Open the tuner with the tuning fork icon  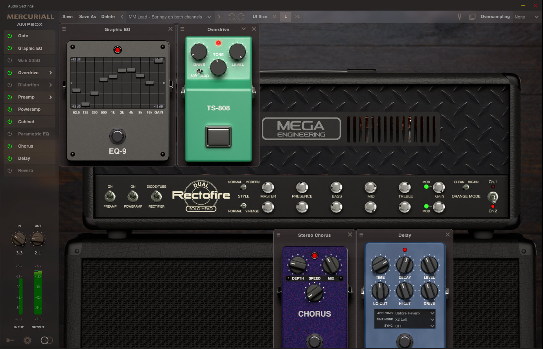coord(459,17)
